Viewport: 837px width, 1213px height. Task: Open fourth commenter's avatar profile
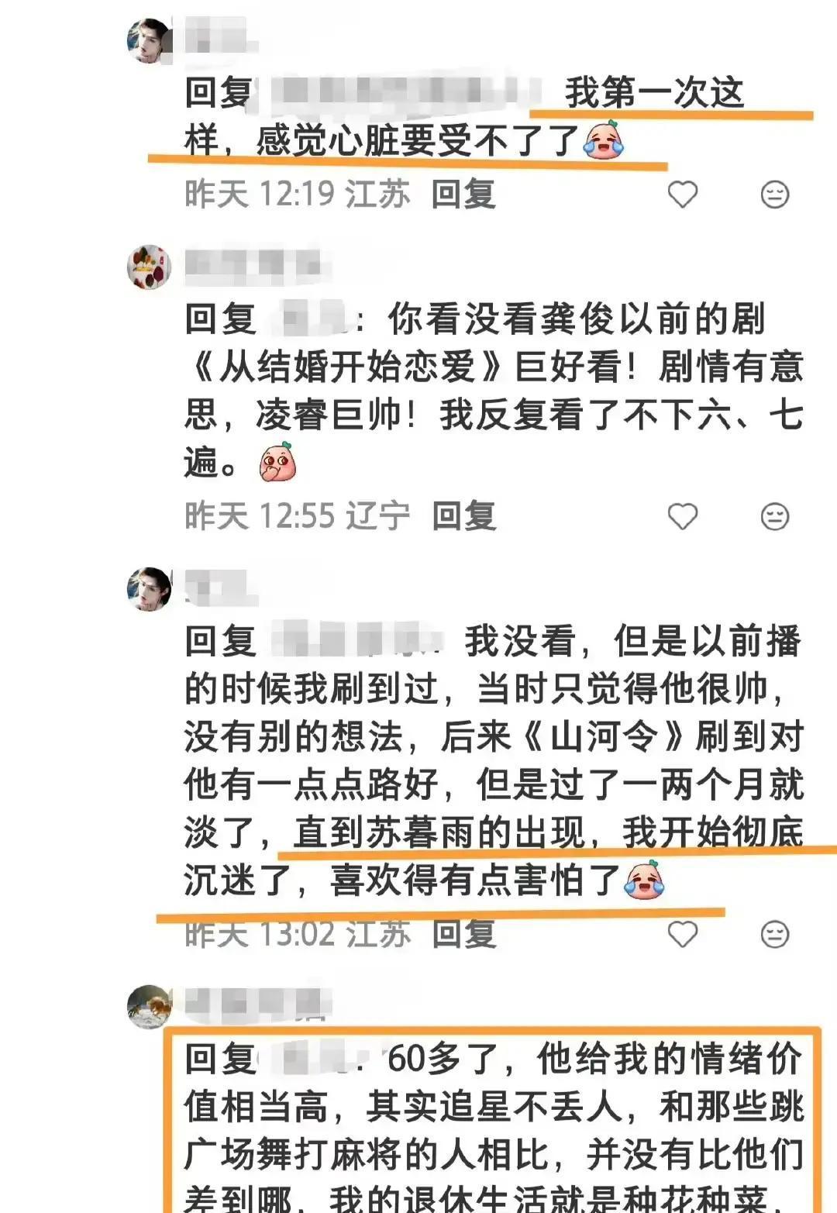tap(149, 1007)
